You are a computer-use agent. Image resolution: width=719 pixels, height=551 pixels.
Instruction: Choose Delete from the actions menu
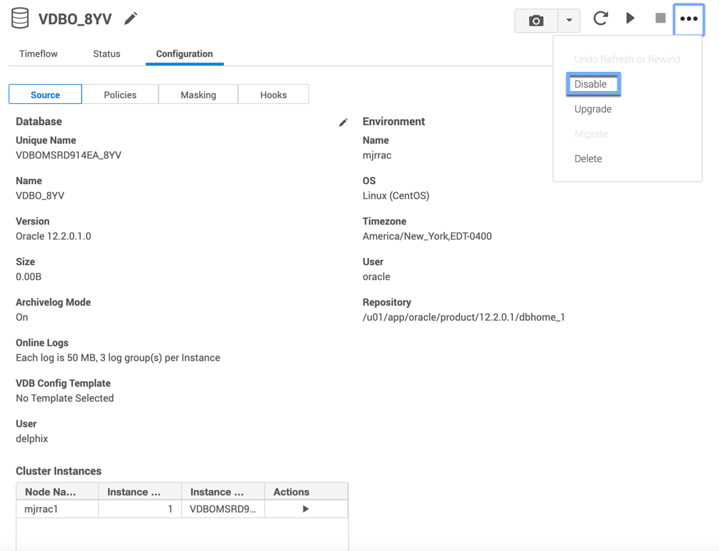tap(588, 159)
